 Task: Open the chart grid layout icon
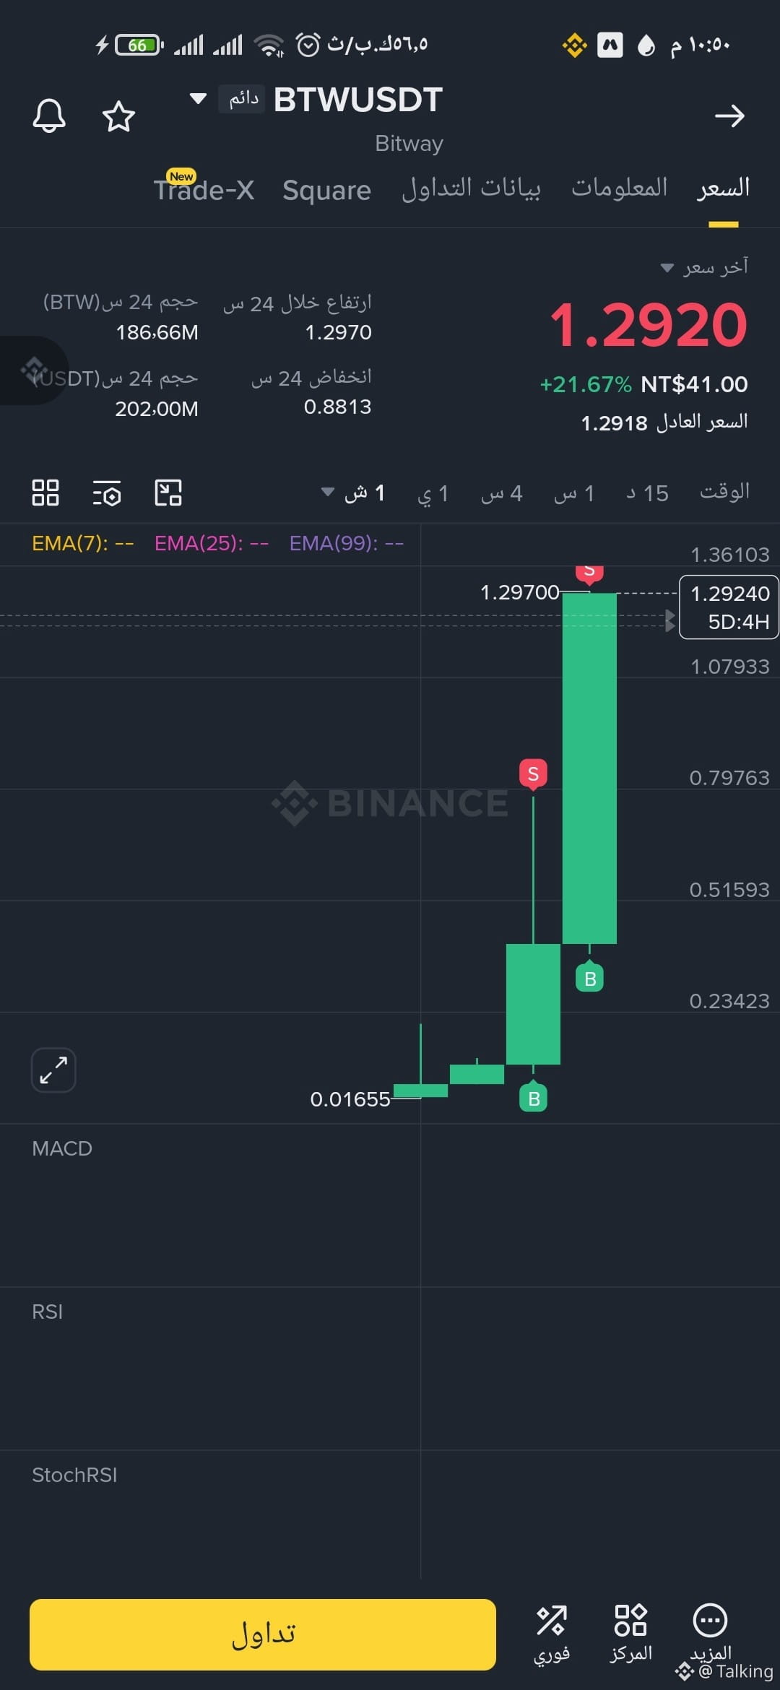pyautogui.click(x=45, y=493)
